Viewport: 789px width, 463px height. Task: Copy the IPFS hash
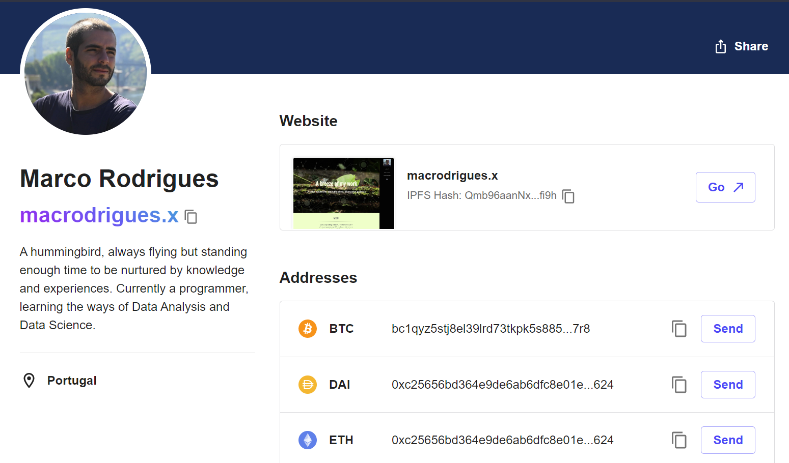pyautogui.click(x=568, y=196)
